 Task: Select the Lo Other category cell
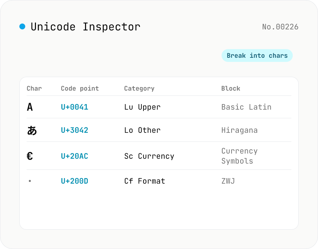(142, 130)
